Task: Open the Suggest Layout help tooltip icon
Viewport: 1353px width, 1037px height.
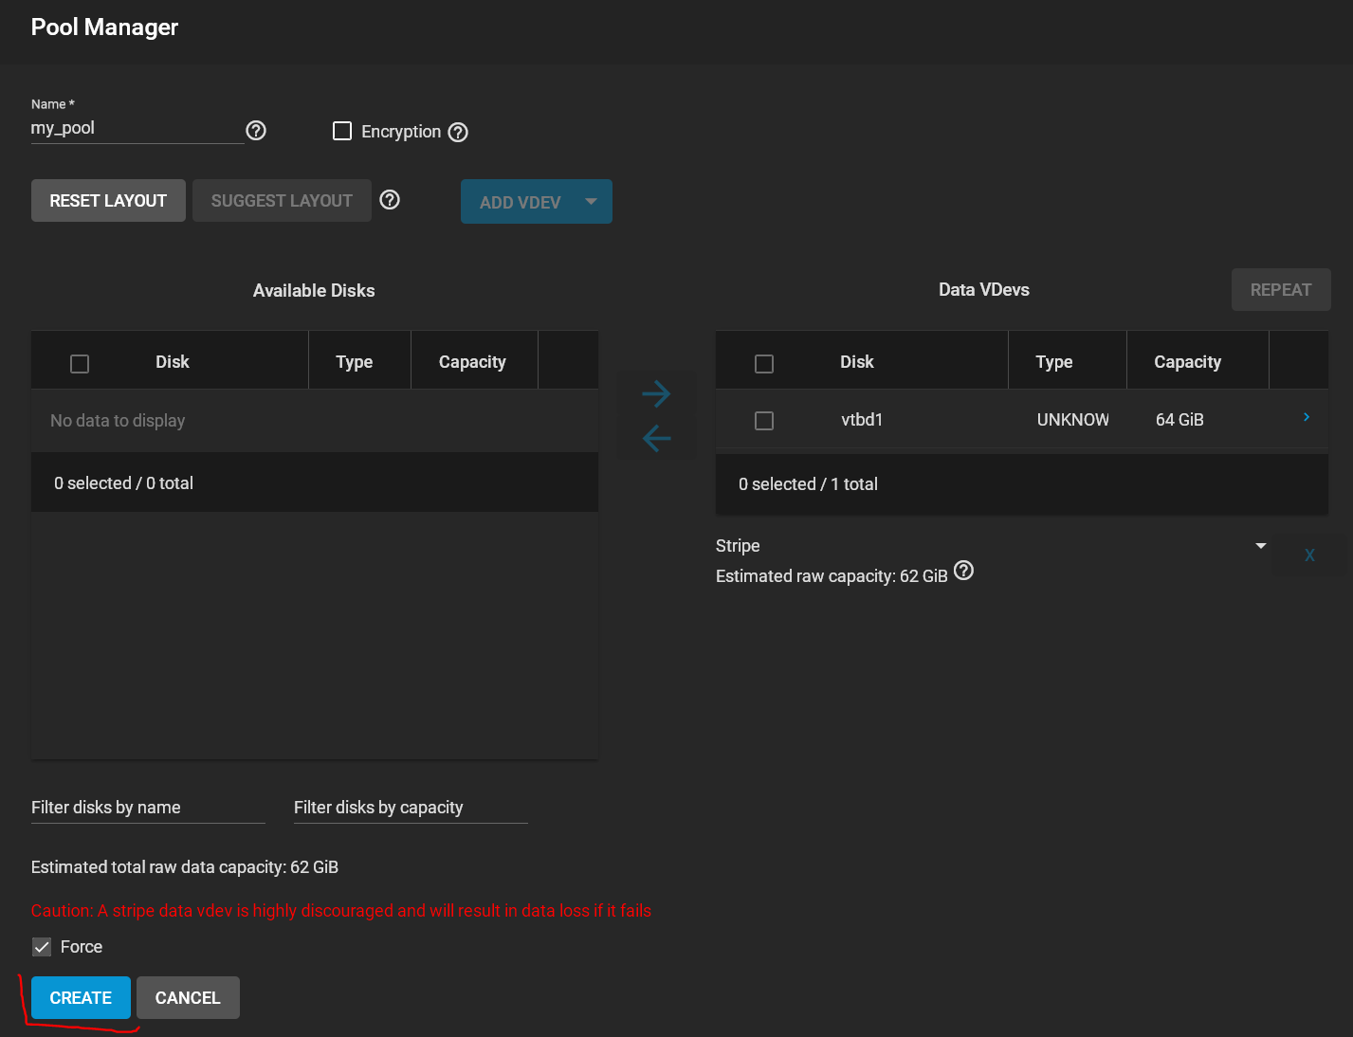Action: 390,200
